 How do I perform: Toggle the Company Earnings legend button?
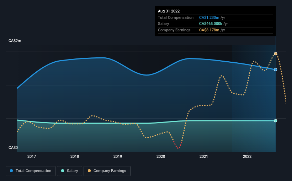[107, 171]
